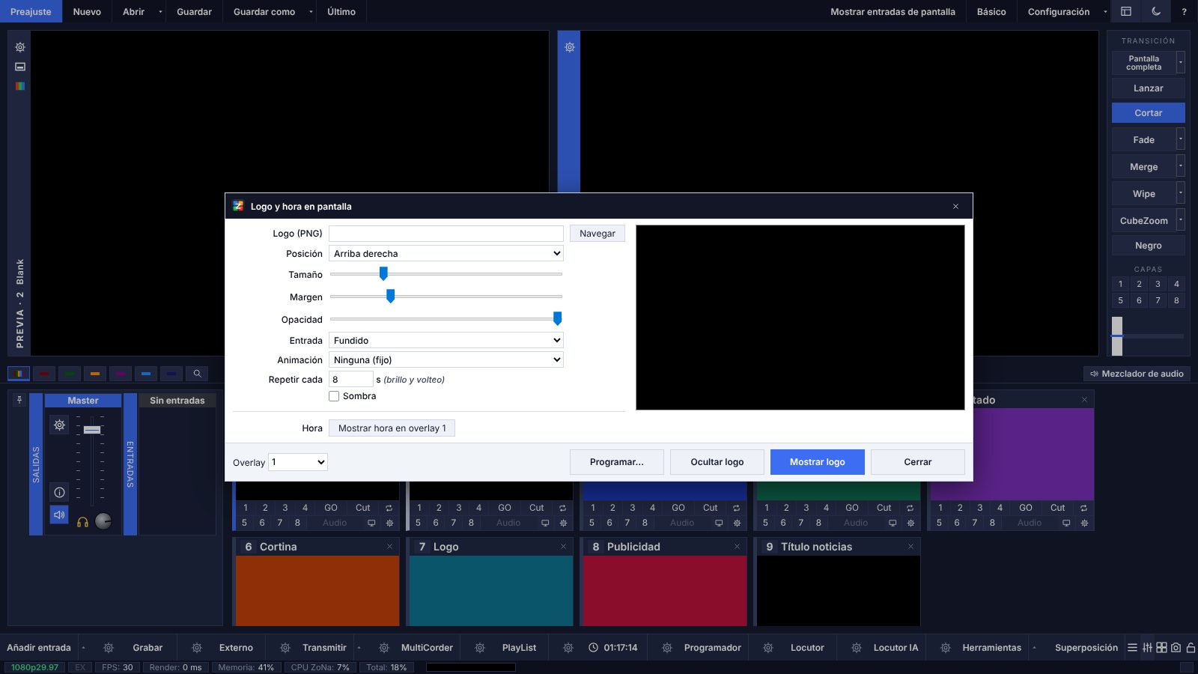
Task: Click the search magnifier in category bar
Action: (197, 373)
